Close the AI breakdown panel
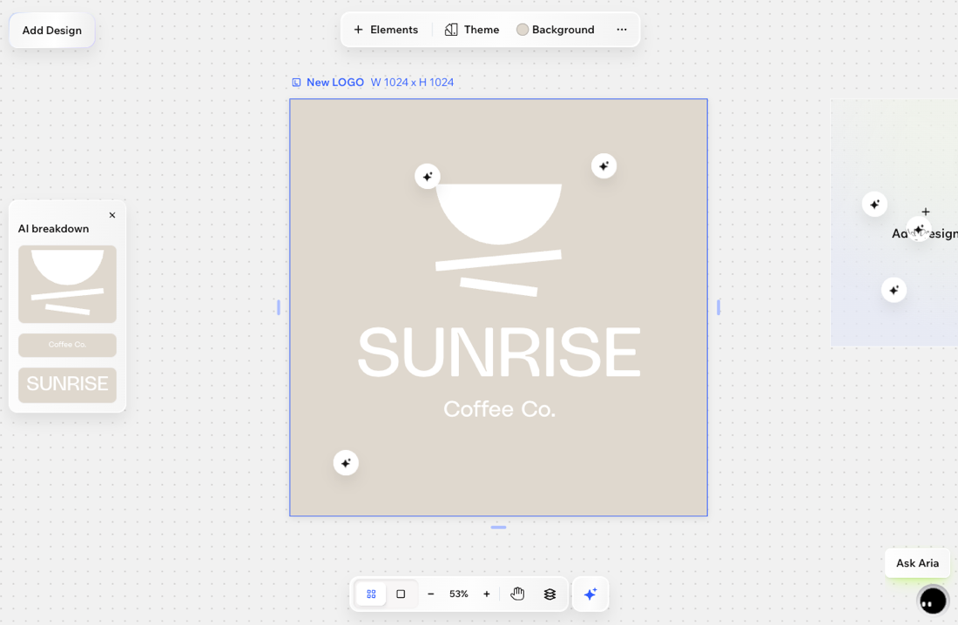Viewport: 958px width, 625px height. click(x=112, y=215)
